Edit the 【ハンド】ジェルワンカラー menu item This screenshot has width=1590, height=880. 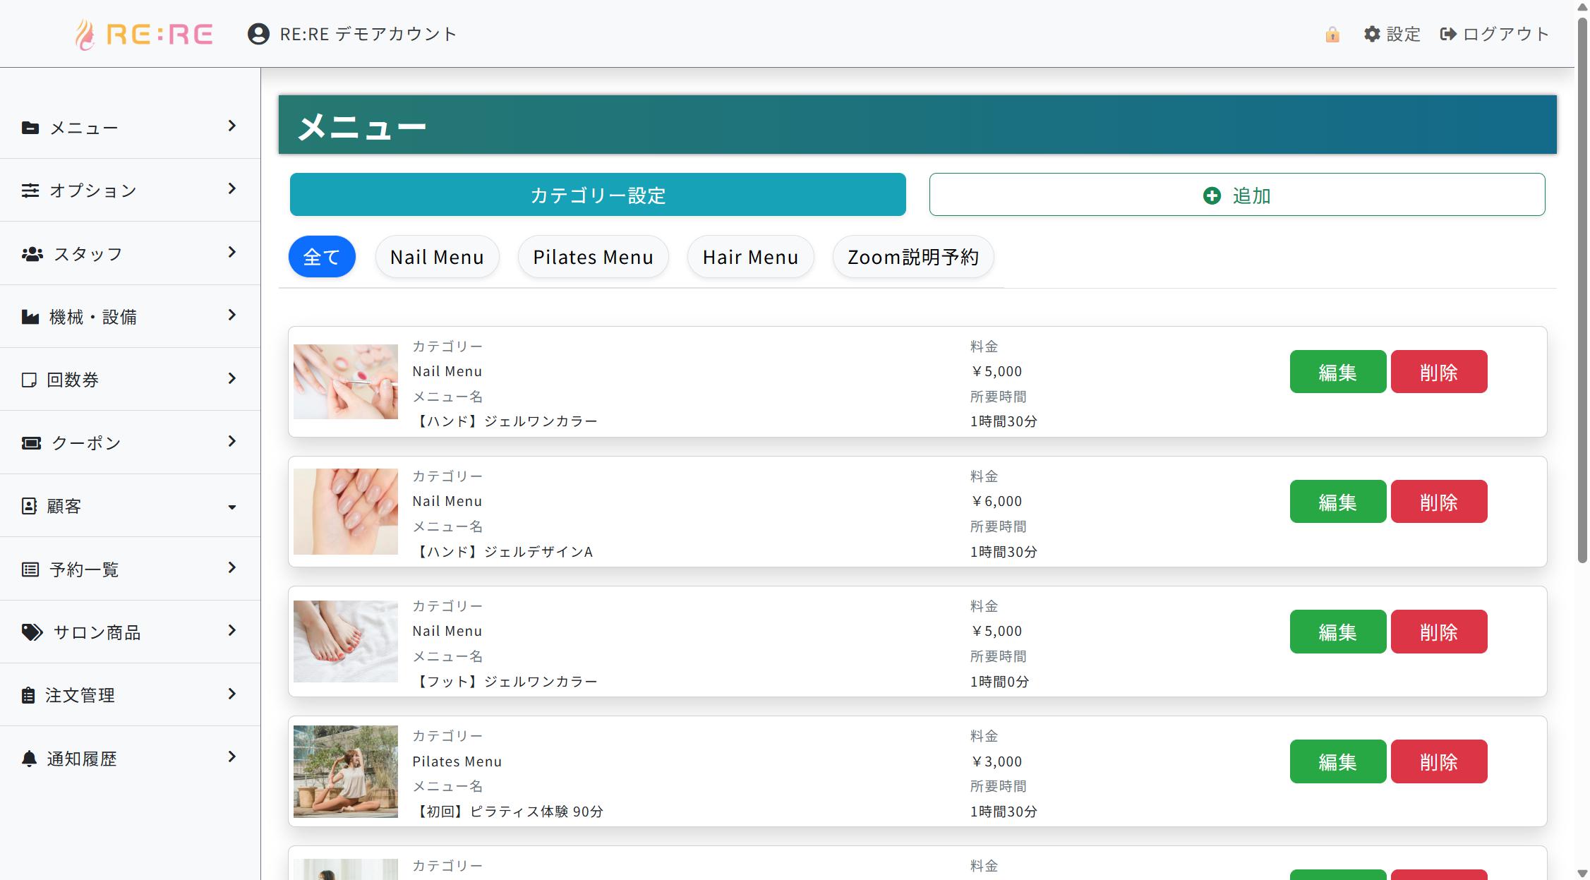(1337, 371)
